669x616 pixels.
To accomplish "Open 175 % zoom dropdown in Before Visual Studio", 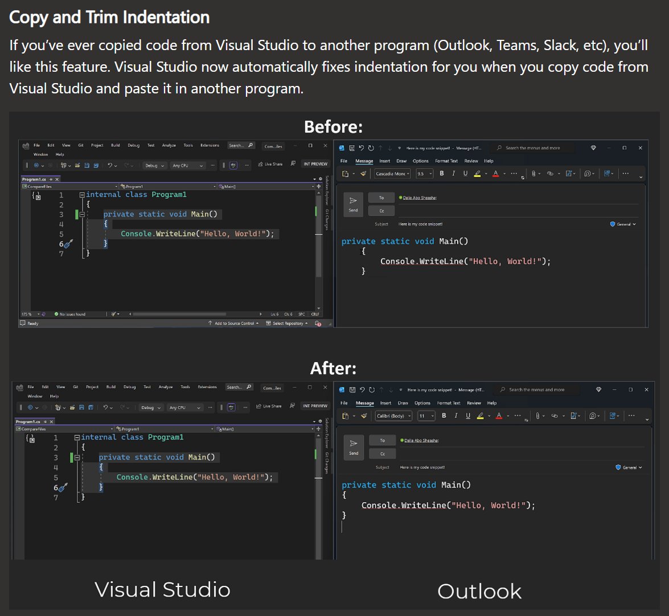I will [x=30, y=314].
